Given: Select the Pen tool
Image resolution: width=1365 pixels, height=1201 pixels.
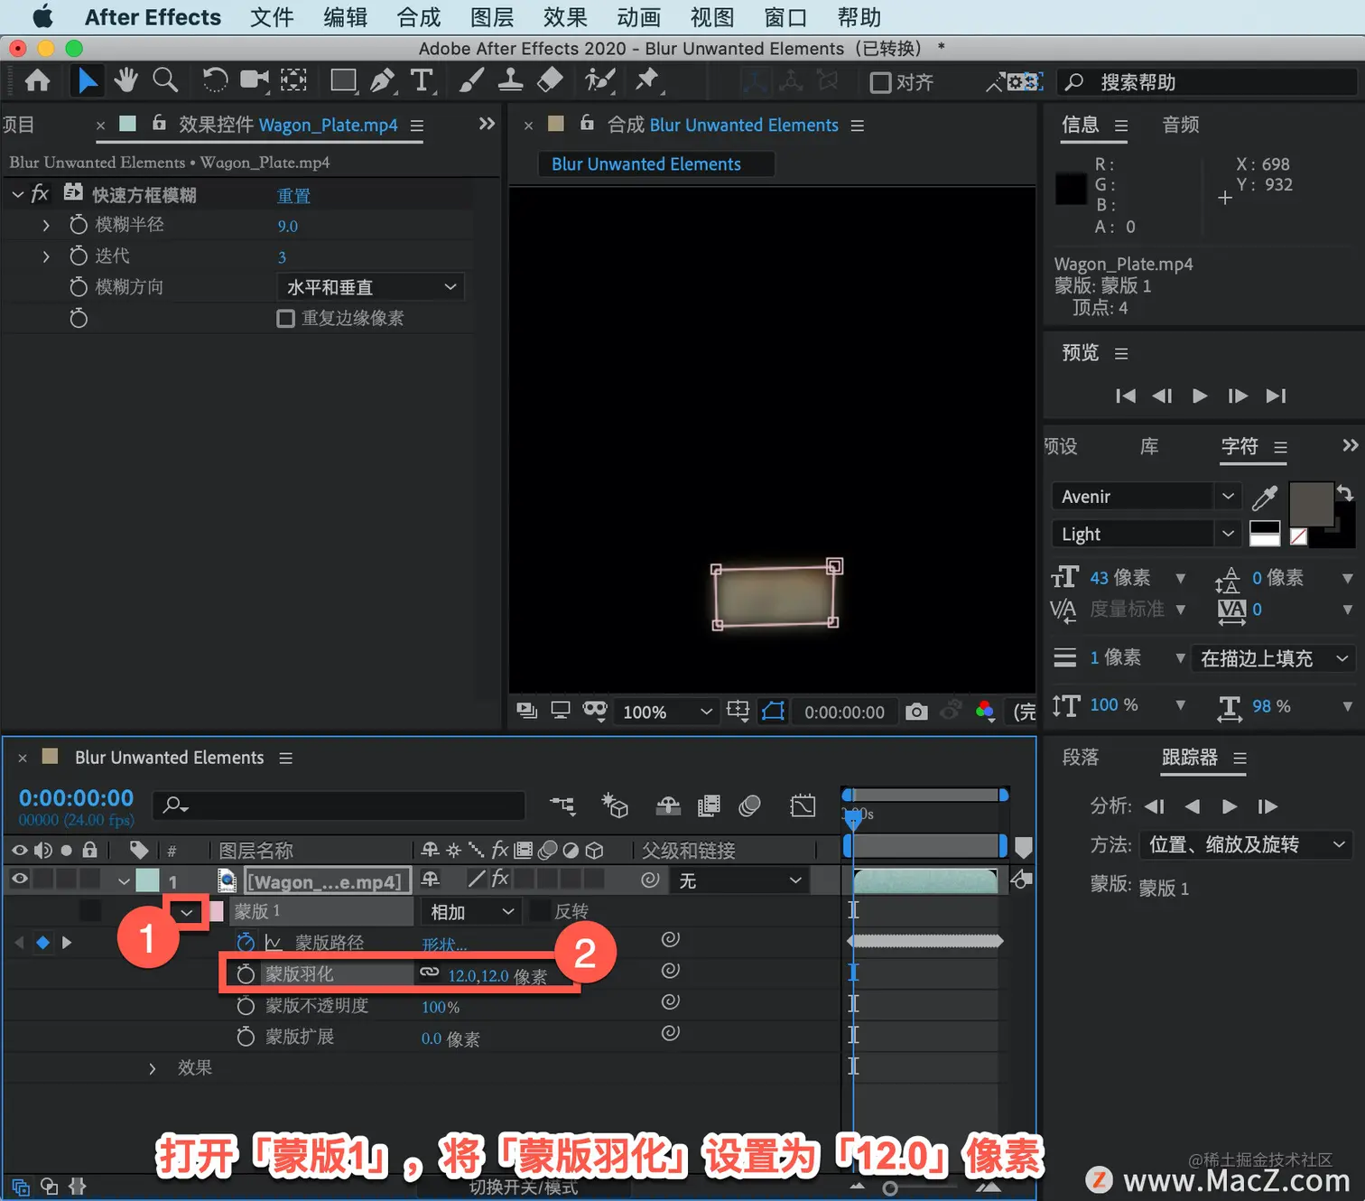Looking at the screenshot, I should point(383,80).
